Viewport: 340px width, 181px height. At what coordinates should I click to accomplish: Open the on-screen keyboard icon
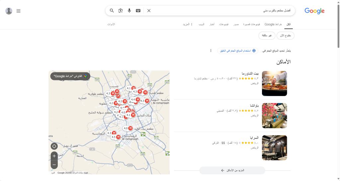(138, 11)
